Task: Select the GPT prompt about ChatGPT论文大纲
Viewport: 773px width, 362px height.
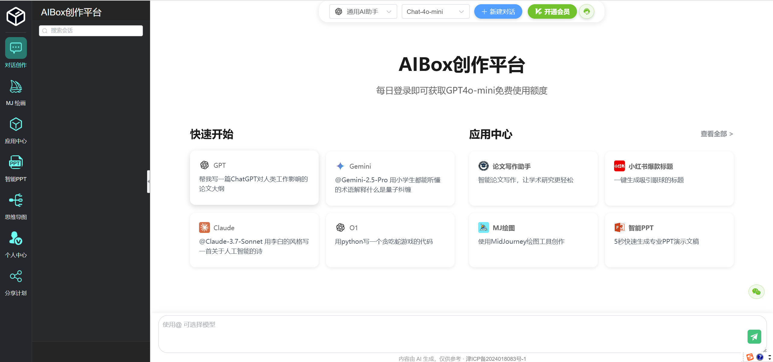Action: point(254,178)
